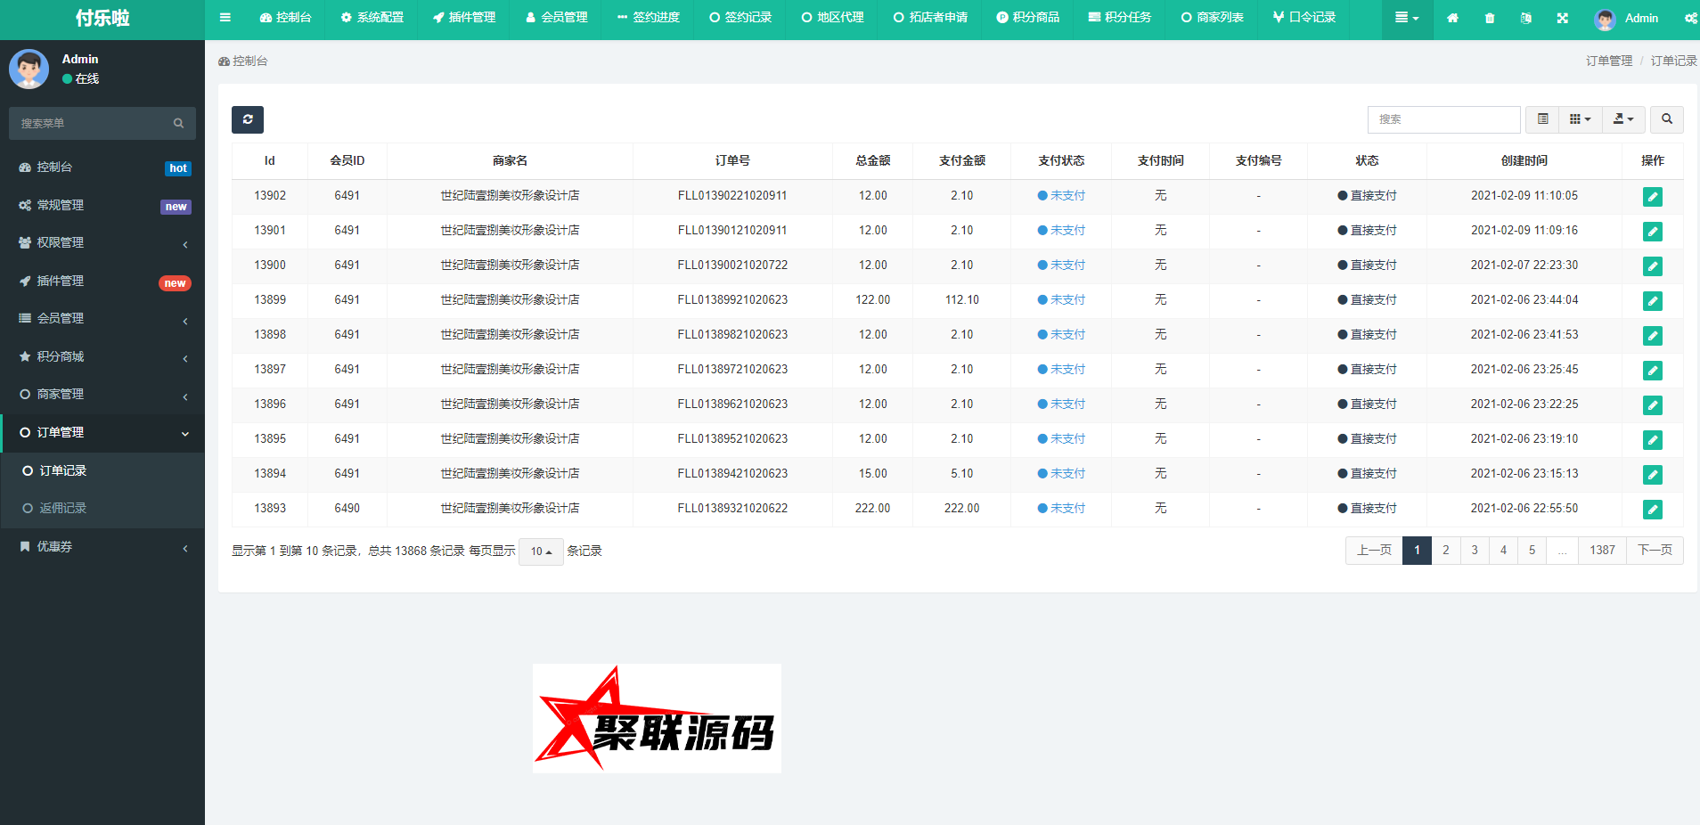
Task: Open the top bar list menu dropdown
Action: tap(1407, 18)
